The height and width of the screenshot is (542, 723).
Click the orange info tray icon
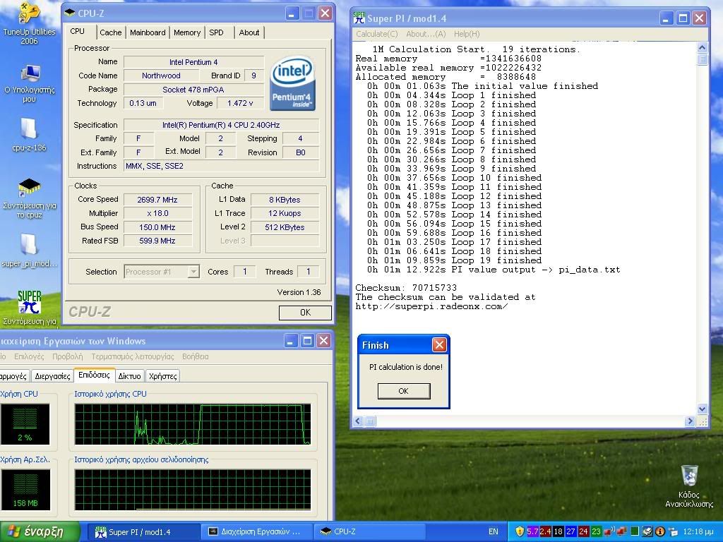point(660,531)
